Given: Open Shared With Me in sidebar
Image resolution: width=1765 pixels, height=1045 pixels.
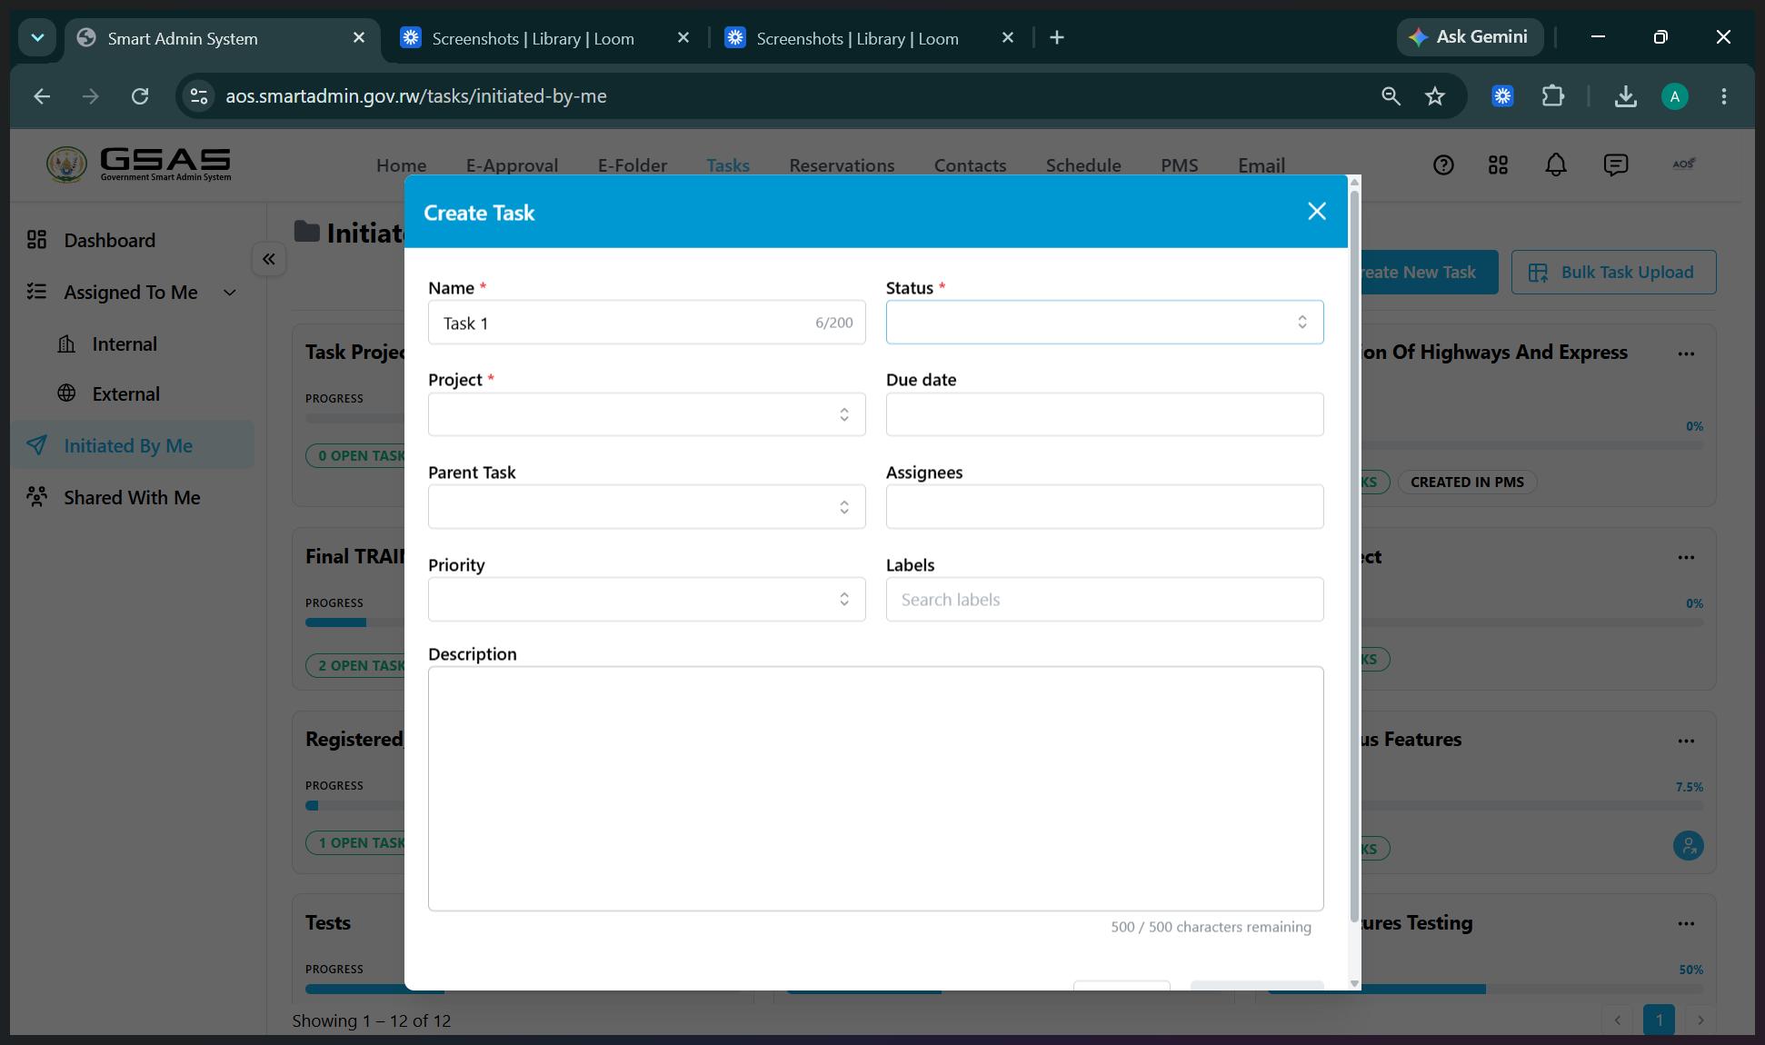Looking at the screenshot, I should (132, 498).
